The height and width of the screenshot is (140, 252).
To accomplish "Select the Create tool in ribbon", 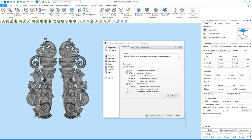I will [x=3, y=11].
